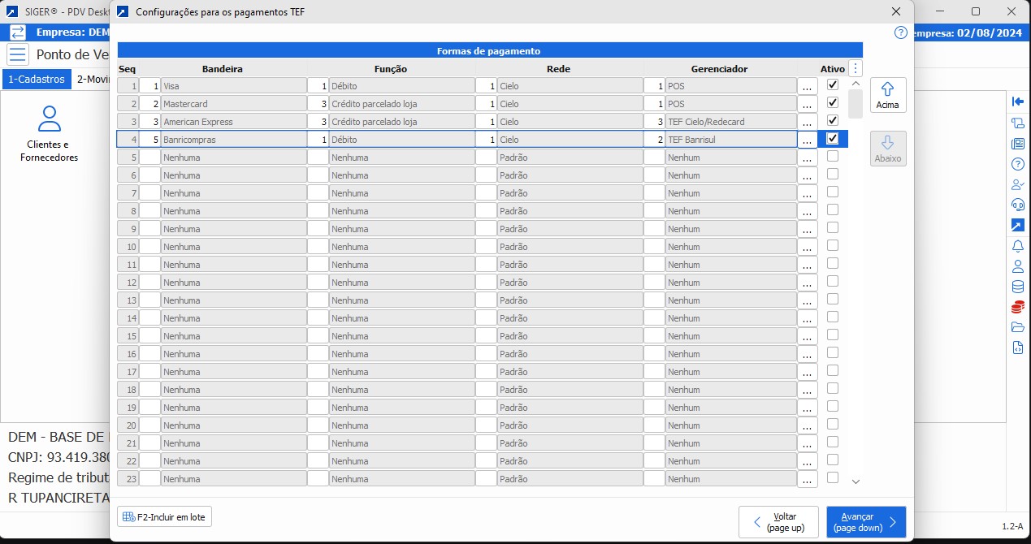Image resolution: width=1031 pixels, height=544 pixels.
Task: Open the ellipsis lookup for Mastercard row
Action: click(807, 104)
